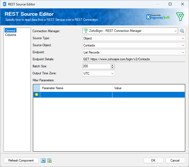This screenshot has width=189, height=167.
Task: Click the connection manager search icon
Action: coord(182,31)
